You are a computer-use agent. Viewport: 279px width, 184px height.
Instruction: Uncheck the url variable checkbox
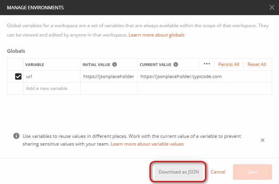(x=18, y=76)
